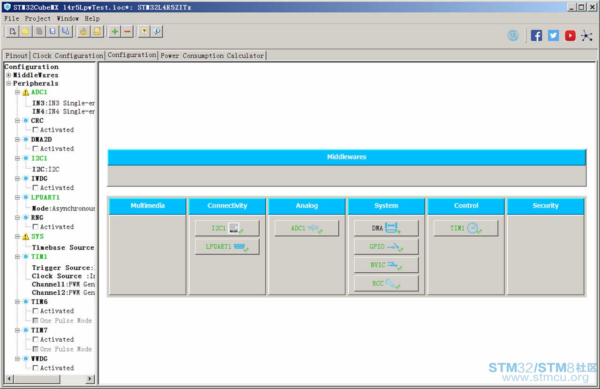Expand the MiddleWares tree node
Viewport: 600px width, 389px height.
[x=8, y=75]
